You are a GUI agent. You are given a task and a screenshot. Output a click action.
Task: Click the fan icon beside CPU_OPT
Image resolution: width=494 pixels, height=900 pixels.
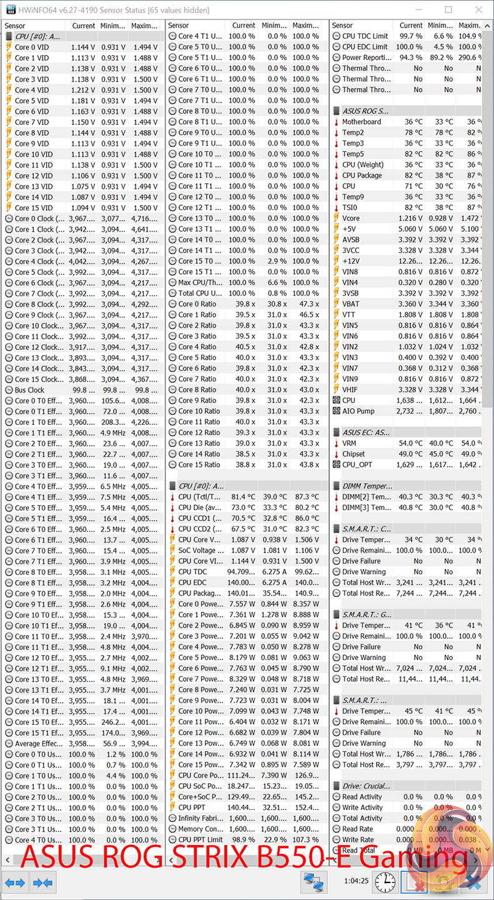336,465
